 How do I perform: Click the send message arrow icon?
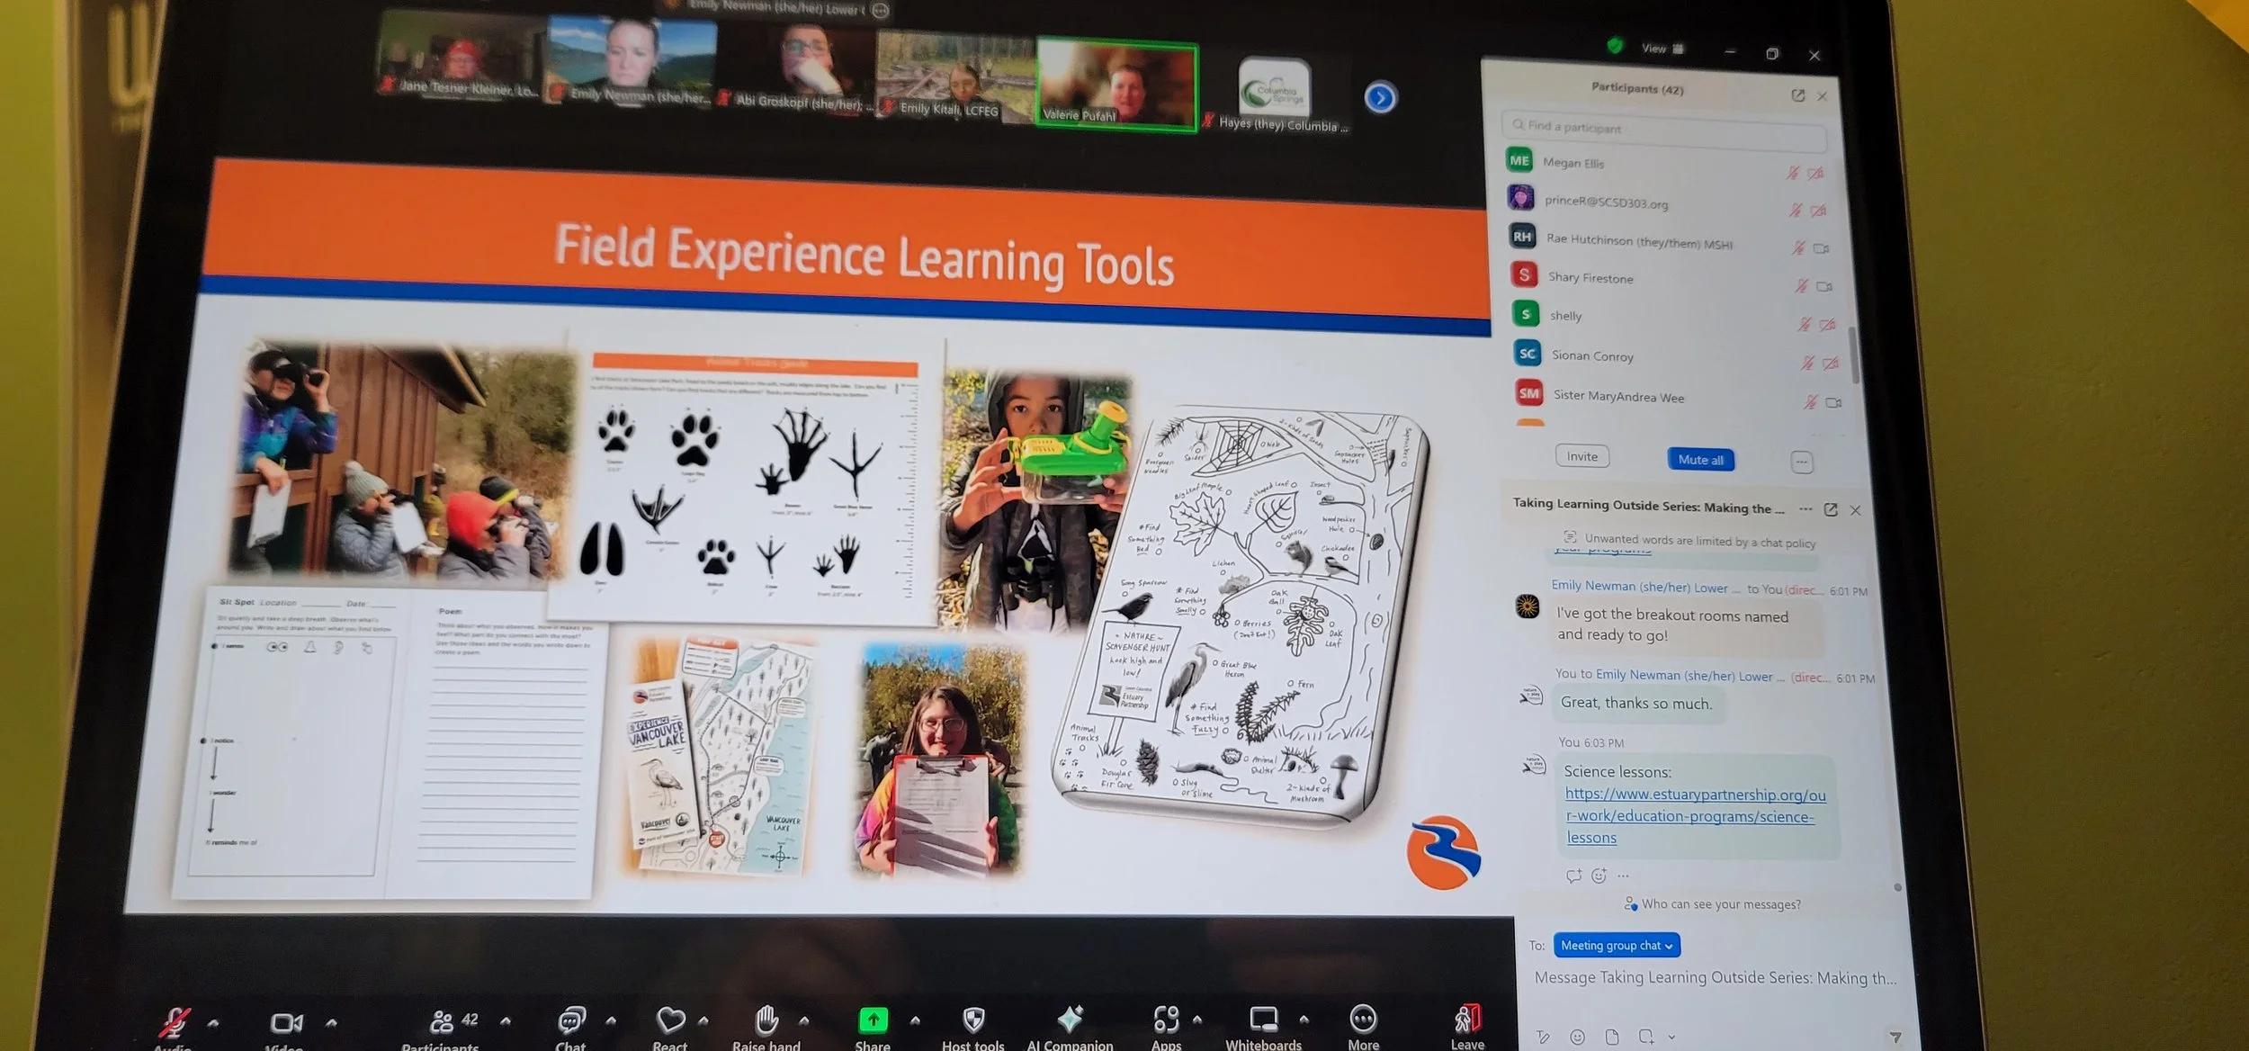tap(1895, 1038)
